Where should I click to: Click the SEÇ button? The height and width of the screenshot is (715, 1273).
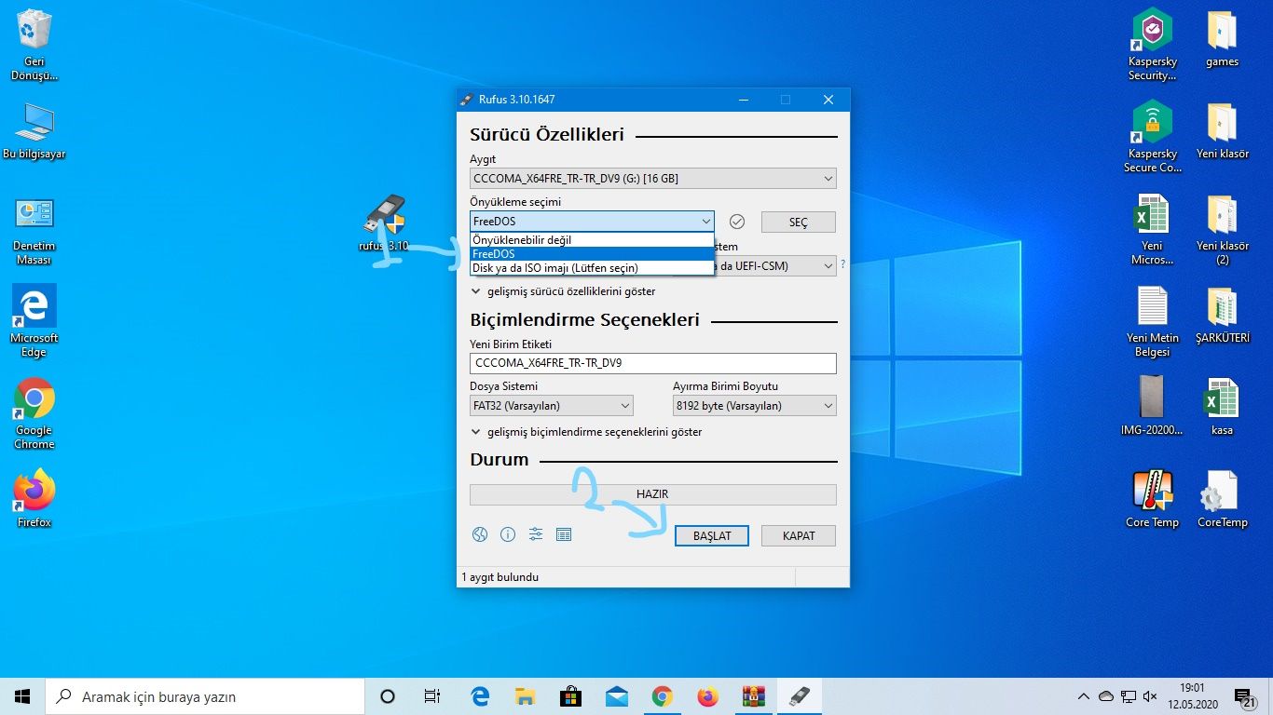(798, 223)
